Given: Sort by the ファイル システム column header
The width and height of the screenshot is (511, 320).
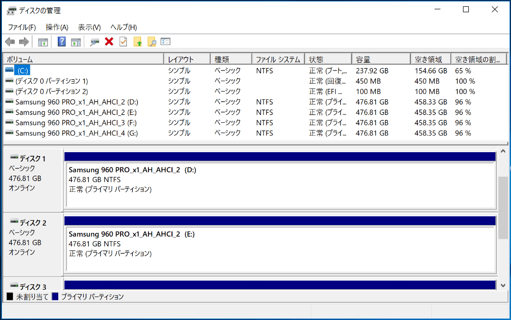Looking at the screenshot, I should [x=278, y=59].
